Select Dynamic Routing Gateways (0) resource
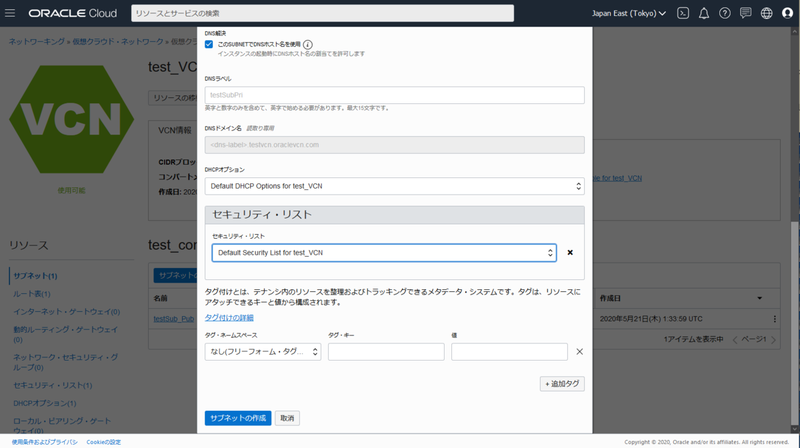This screenshot has height=448, width=800. coord(65,334)
